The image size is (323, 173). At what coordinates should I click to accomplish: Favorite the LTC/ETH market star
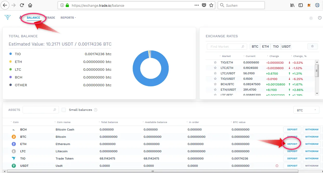(x=215, y=68)
